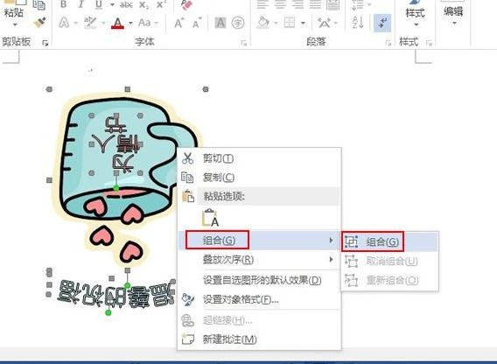Choose 设置对象格式(F)...
This screenshot has width=497, height=364.
(260, 299)
